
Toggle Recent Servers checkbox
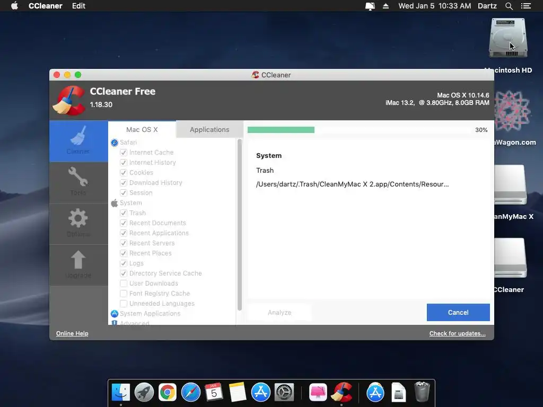pyautogui.click(x=123, y=243)
